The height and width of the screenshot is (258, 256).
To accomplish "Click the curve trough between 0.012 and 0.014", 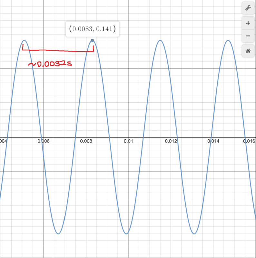I will pos(194,233).
